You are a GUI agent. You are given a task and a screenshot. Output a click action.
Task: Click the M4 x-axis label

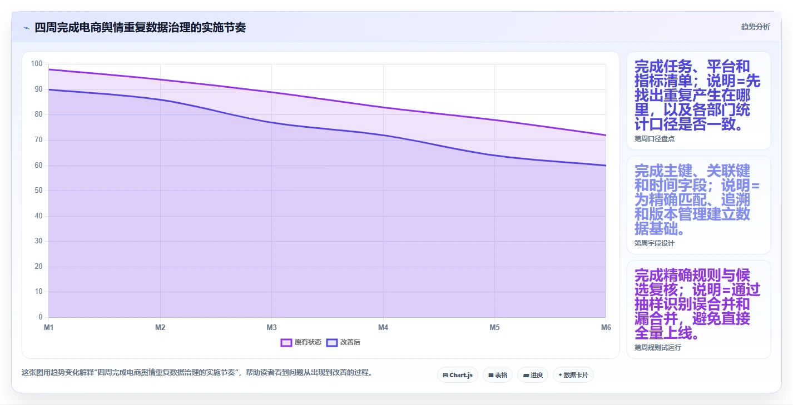tap(383, 327)
